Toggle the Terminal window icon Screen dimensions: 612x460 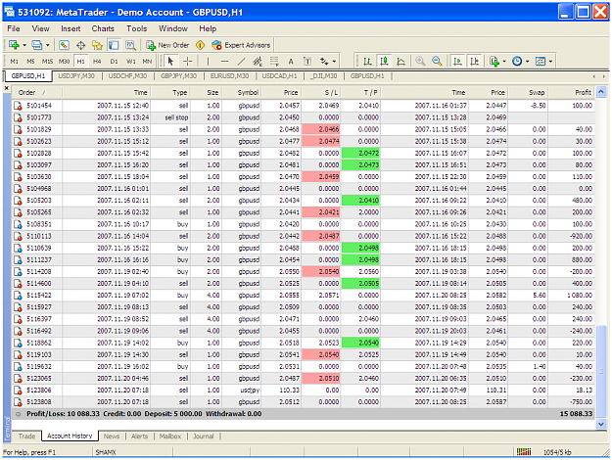[114, 45]
